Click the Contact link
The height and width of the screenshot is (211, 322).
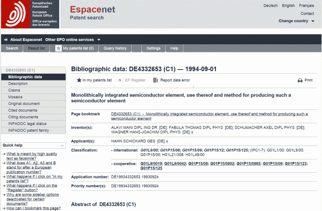(307, 13)
